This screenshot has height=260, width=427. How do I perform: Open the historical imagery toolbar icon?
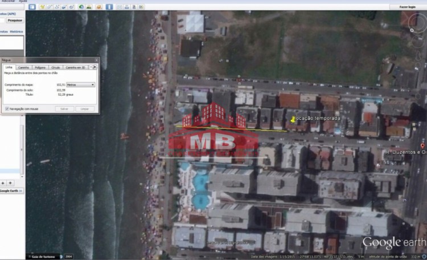tap(81, 7)
